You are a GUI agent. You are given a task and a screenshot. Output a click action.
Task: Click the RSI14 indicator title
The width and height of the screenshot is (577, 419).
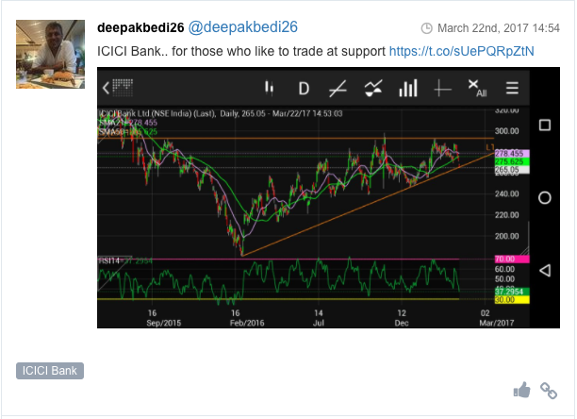(125, 260)
